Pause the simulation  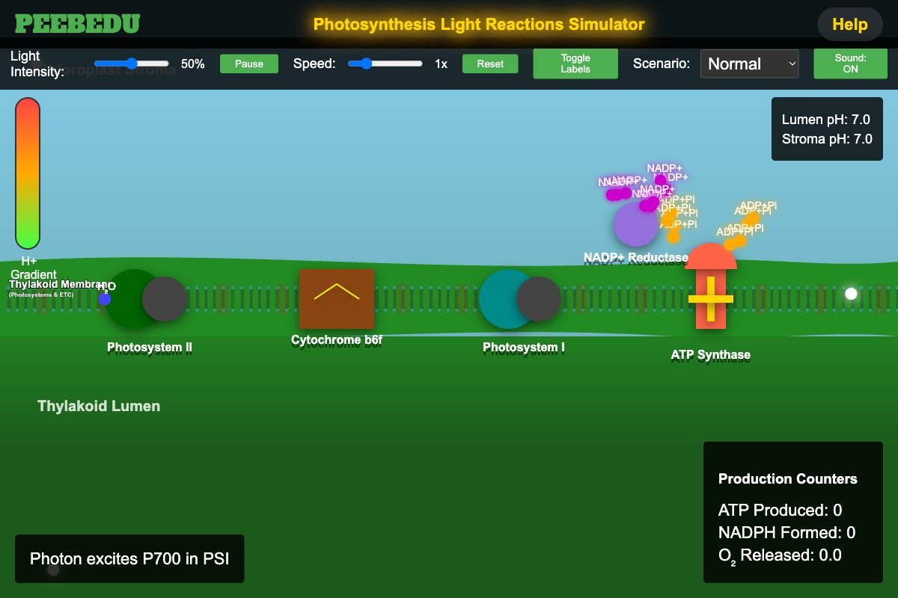click(x=248, y=64)
